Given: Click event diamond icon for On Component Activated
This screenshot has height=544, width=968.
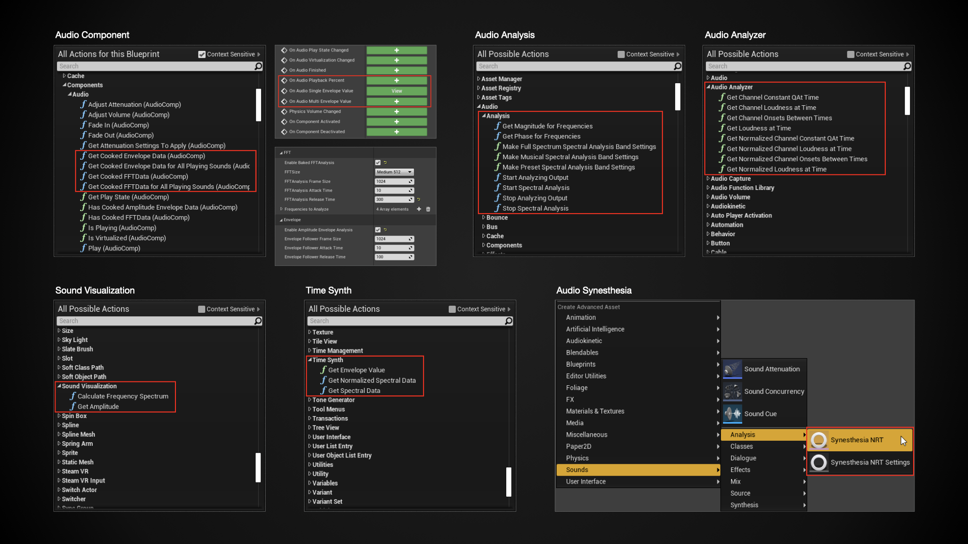Looking at the screenshot, I should (x=284, y=122).
